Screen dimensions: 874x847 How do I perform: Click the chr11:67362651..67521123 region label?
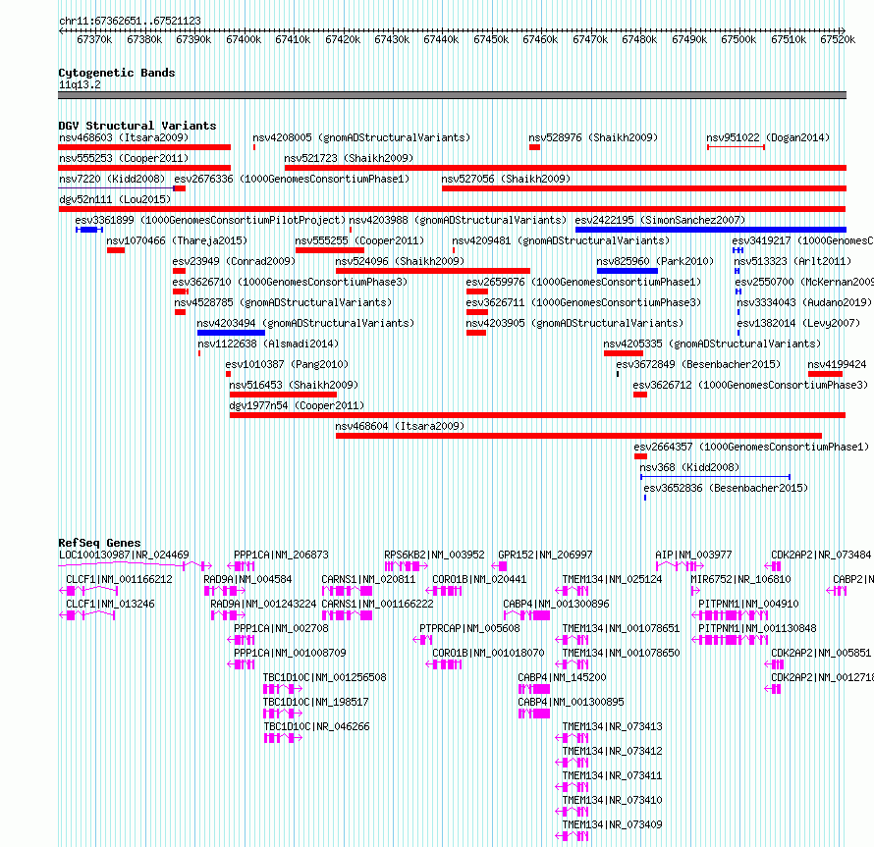point(130,22)
